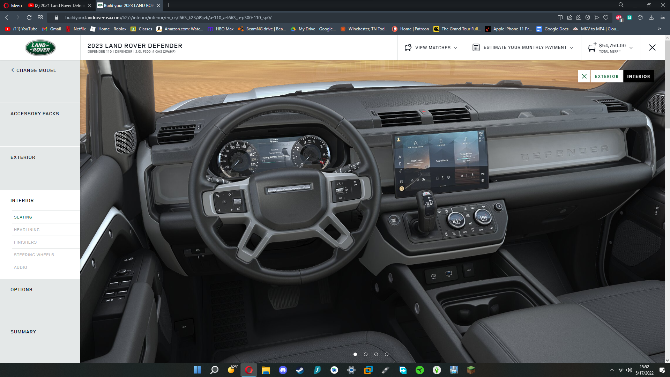Switch to the YouTube Land Rover tab

(59, 5)
